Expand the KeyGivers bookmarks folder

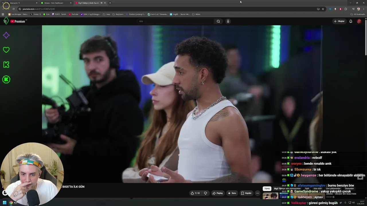(x=118, y=14)
